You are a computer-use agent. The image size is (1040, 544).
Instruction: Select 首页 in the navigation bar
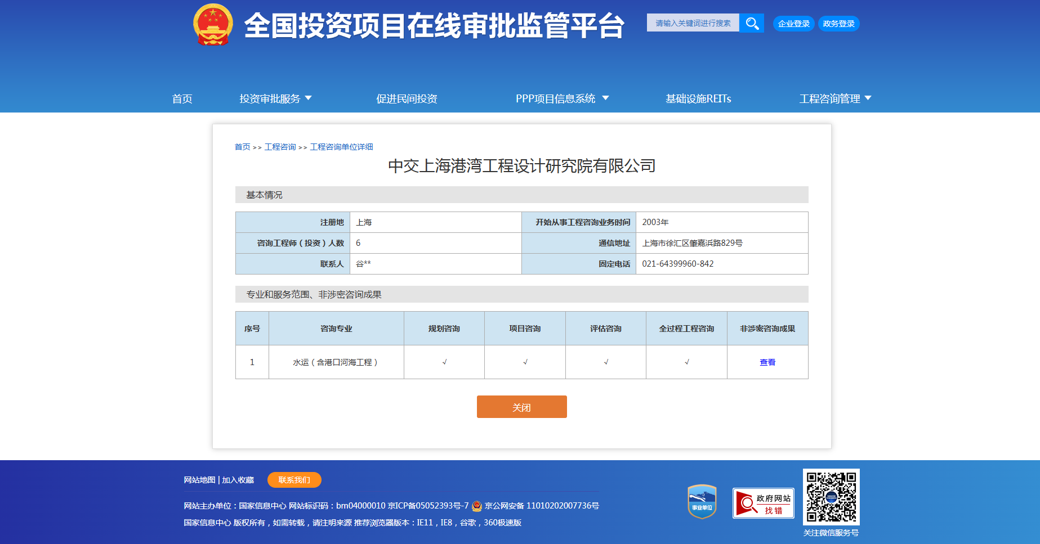point(181,98)
